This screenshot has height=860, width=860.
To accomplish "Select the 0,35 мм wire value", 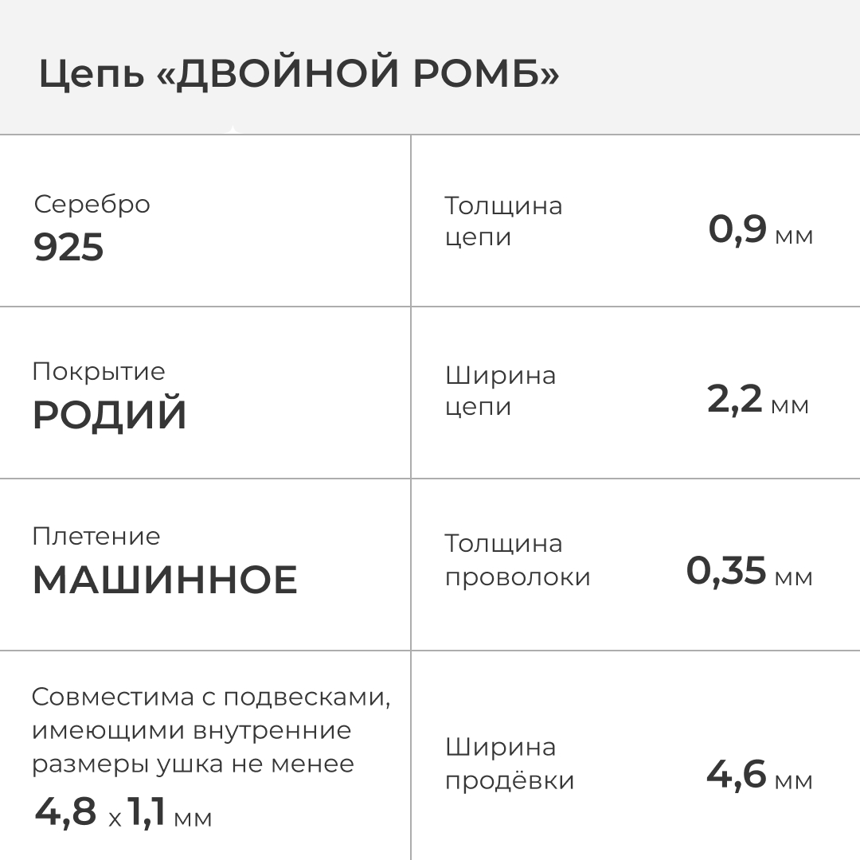I will pyautogui.click(x=749, y=571).
